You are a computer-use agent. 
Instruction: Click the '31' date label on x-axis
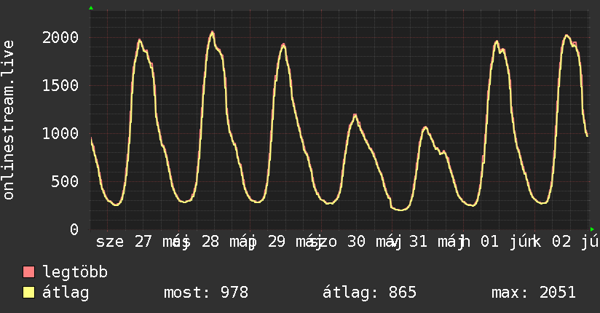point(418,242)
